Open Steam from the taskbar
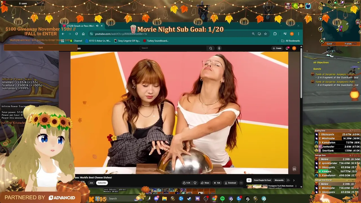The height and width of the screenshot is (203, 361). pos(189,198)
